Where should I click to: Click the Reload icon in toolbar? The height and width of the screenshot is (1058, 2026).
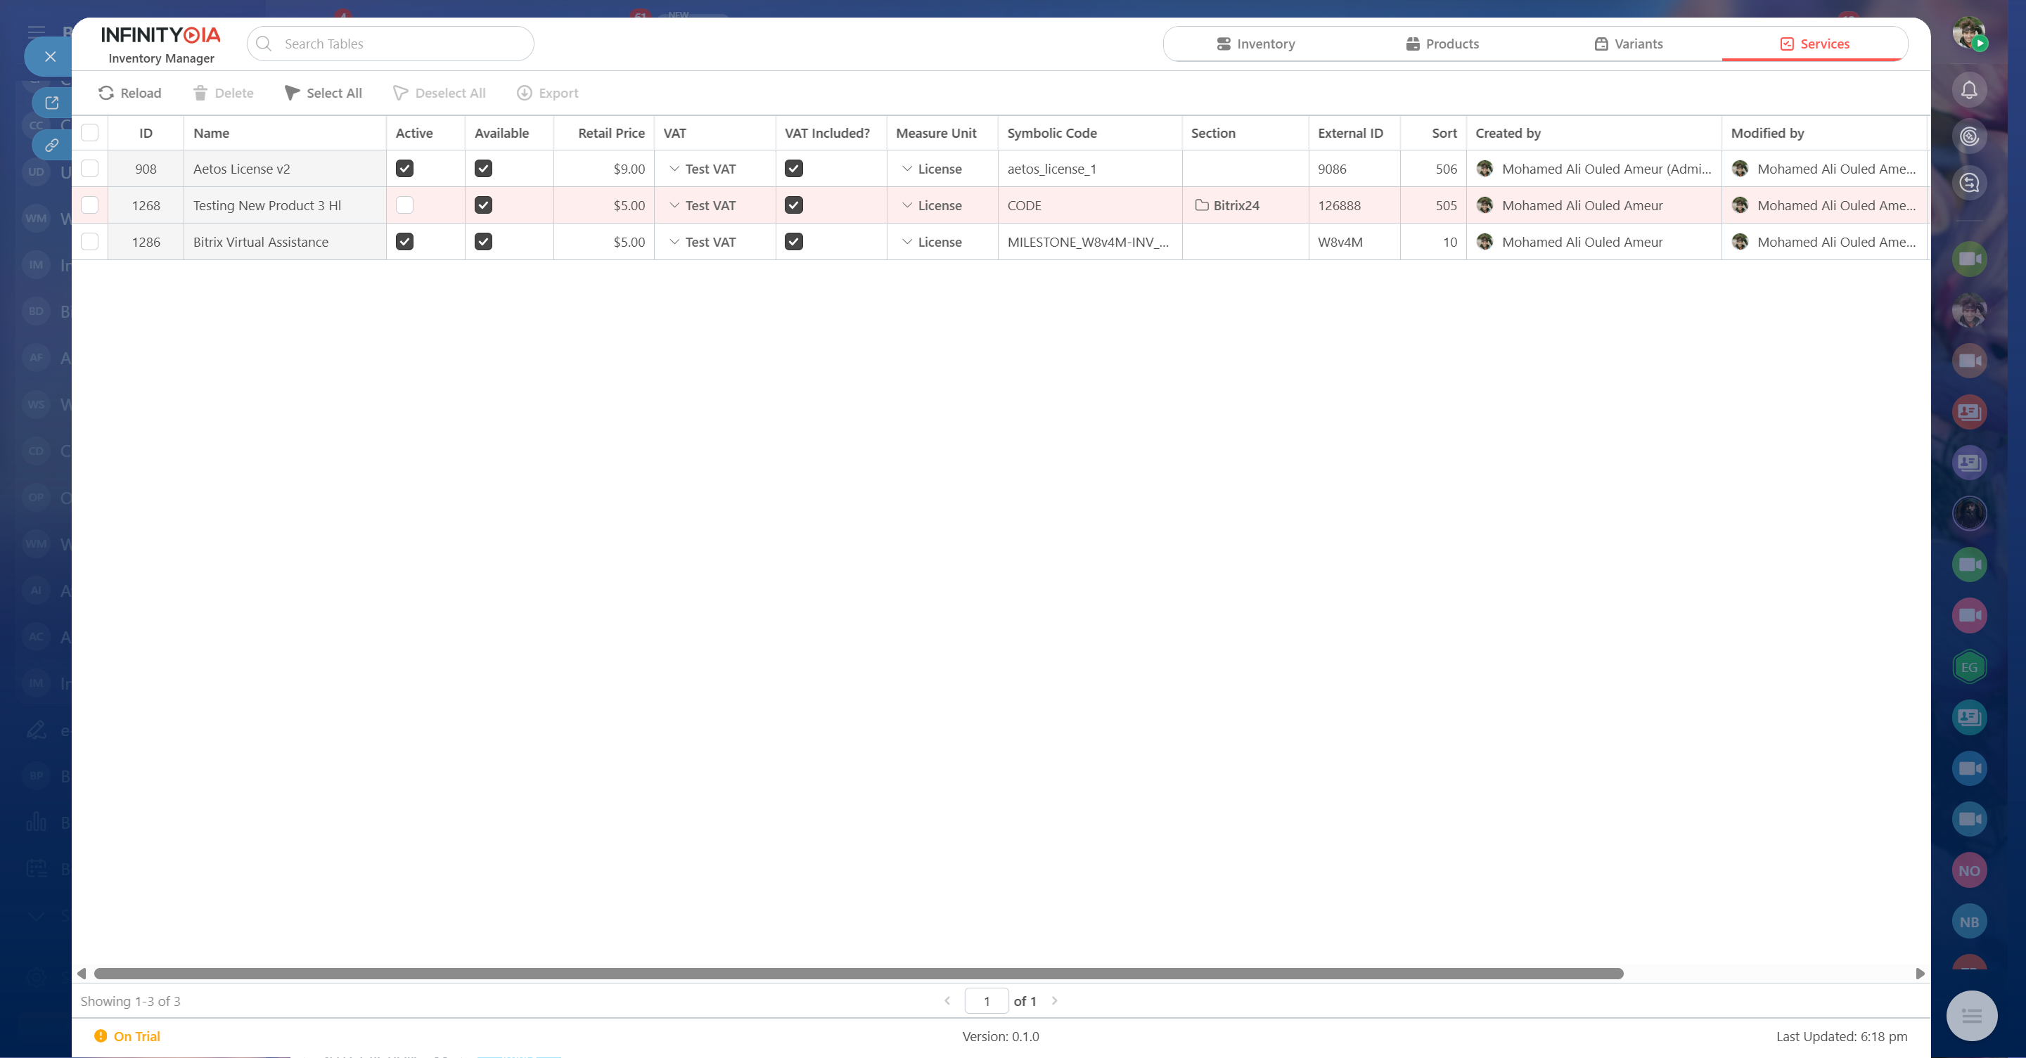click(106, 93)
